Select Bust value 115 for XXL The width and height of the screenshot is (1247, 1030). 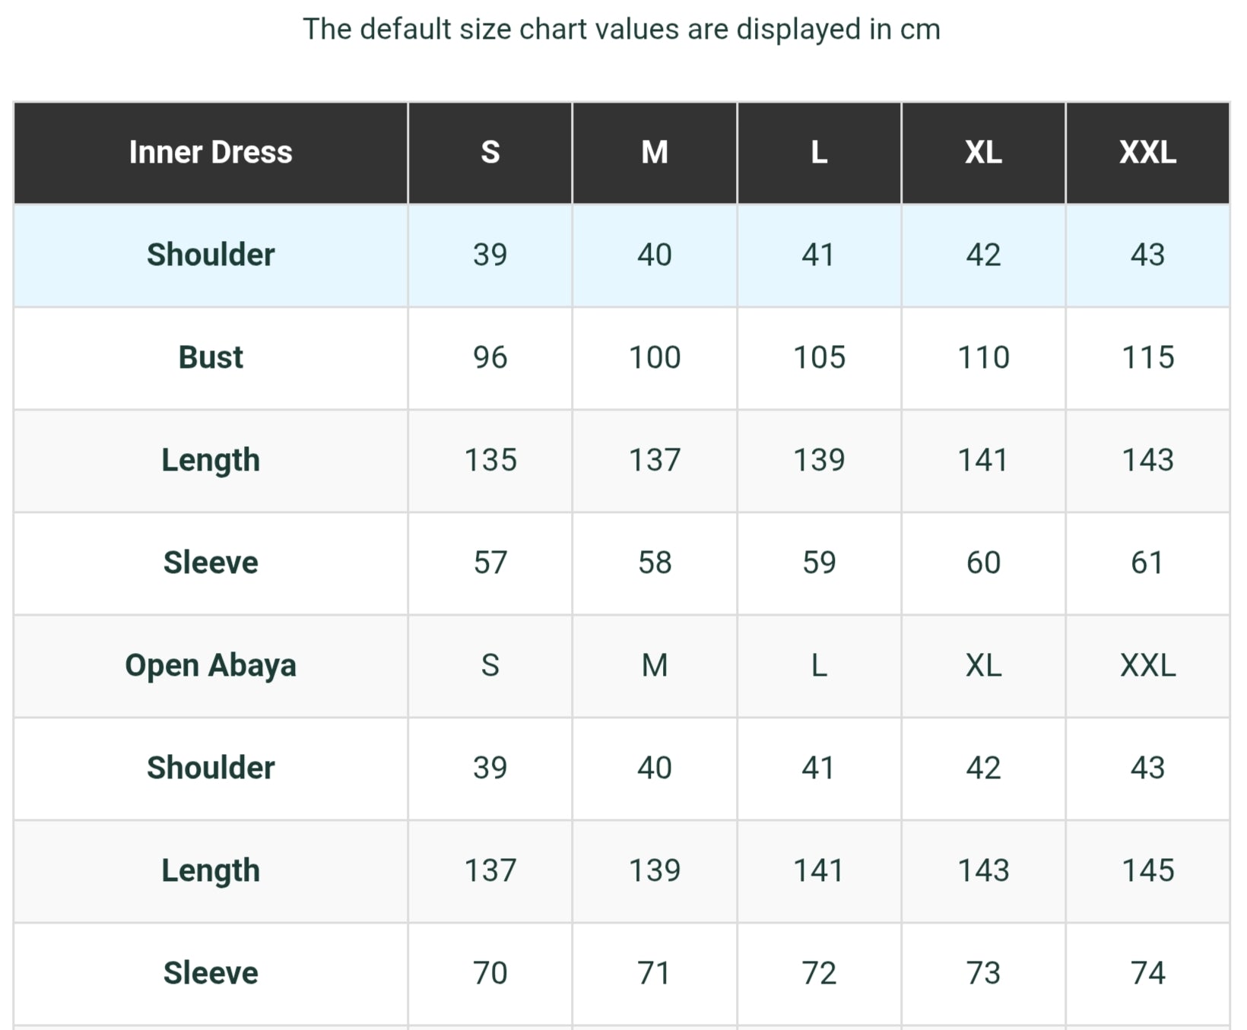1147,358
